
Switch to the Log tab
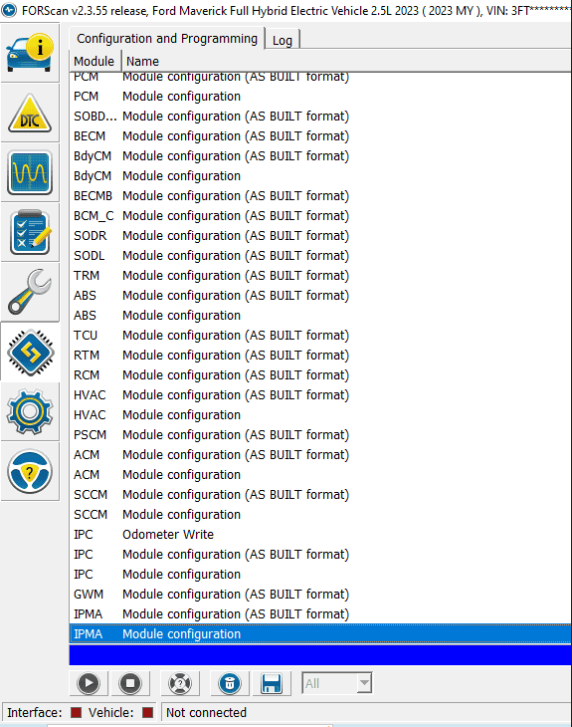283,41
